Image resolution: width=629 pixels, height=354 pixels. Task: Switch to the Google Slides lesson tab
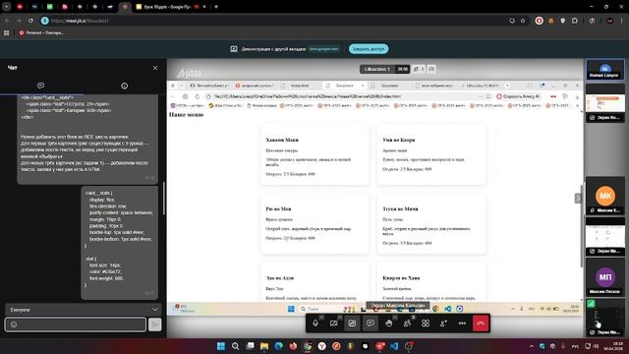[x=166, y=7]
